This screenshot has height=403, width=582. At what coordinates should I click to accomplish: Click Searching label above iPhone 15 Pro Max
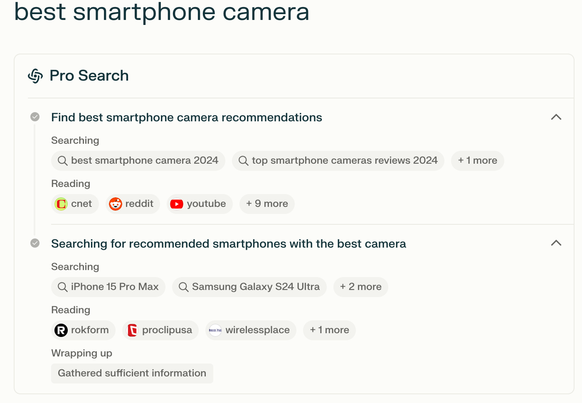click(x=75, y=267)
